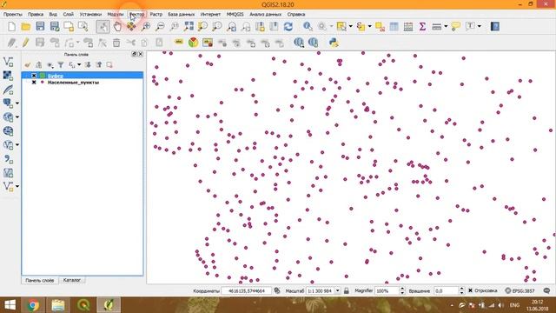Toggle the Отрисовка render checkbox
Viewport: 556px width, 313px height.
pos(471,290)
